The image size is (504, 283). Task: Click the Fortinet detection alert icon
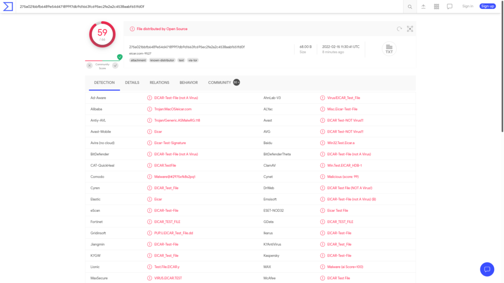click(x=150, y=222)
